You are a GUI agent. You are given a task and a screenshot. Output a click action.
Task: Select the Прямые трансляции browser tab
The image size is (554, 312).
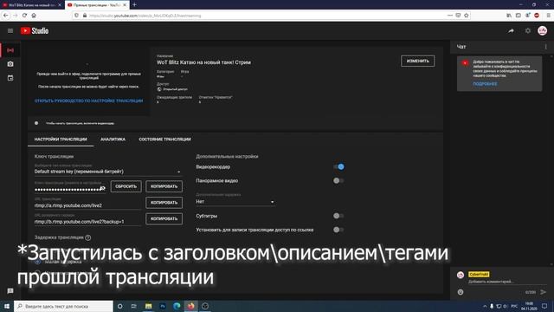[x=97, y=5]
